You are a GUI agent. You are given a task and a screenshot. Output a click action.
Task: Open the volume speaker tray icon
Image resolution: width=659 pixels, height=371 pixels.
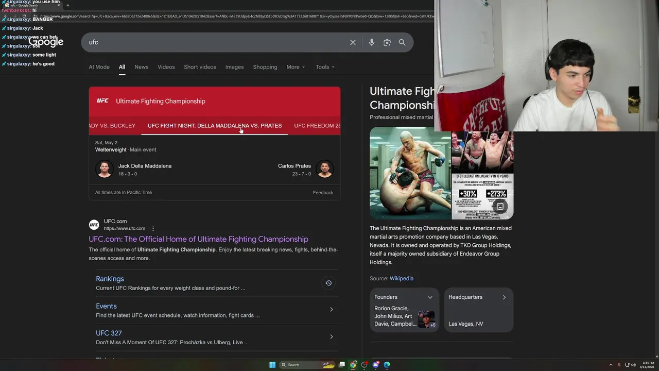[633, 365]
